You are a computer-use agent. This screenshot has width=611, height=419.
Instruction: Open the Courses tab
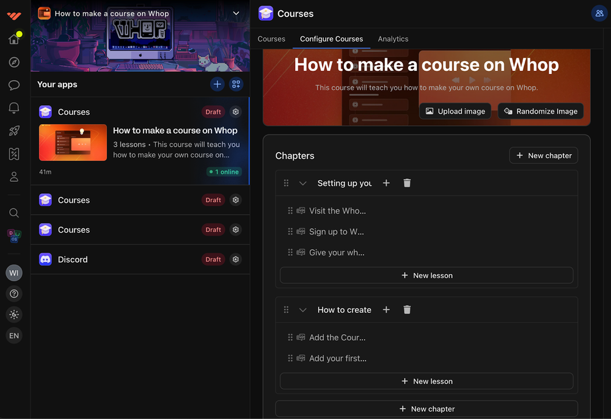pos(271,38)
